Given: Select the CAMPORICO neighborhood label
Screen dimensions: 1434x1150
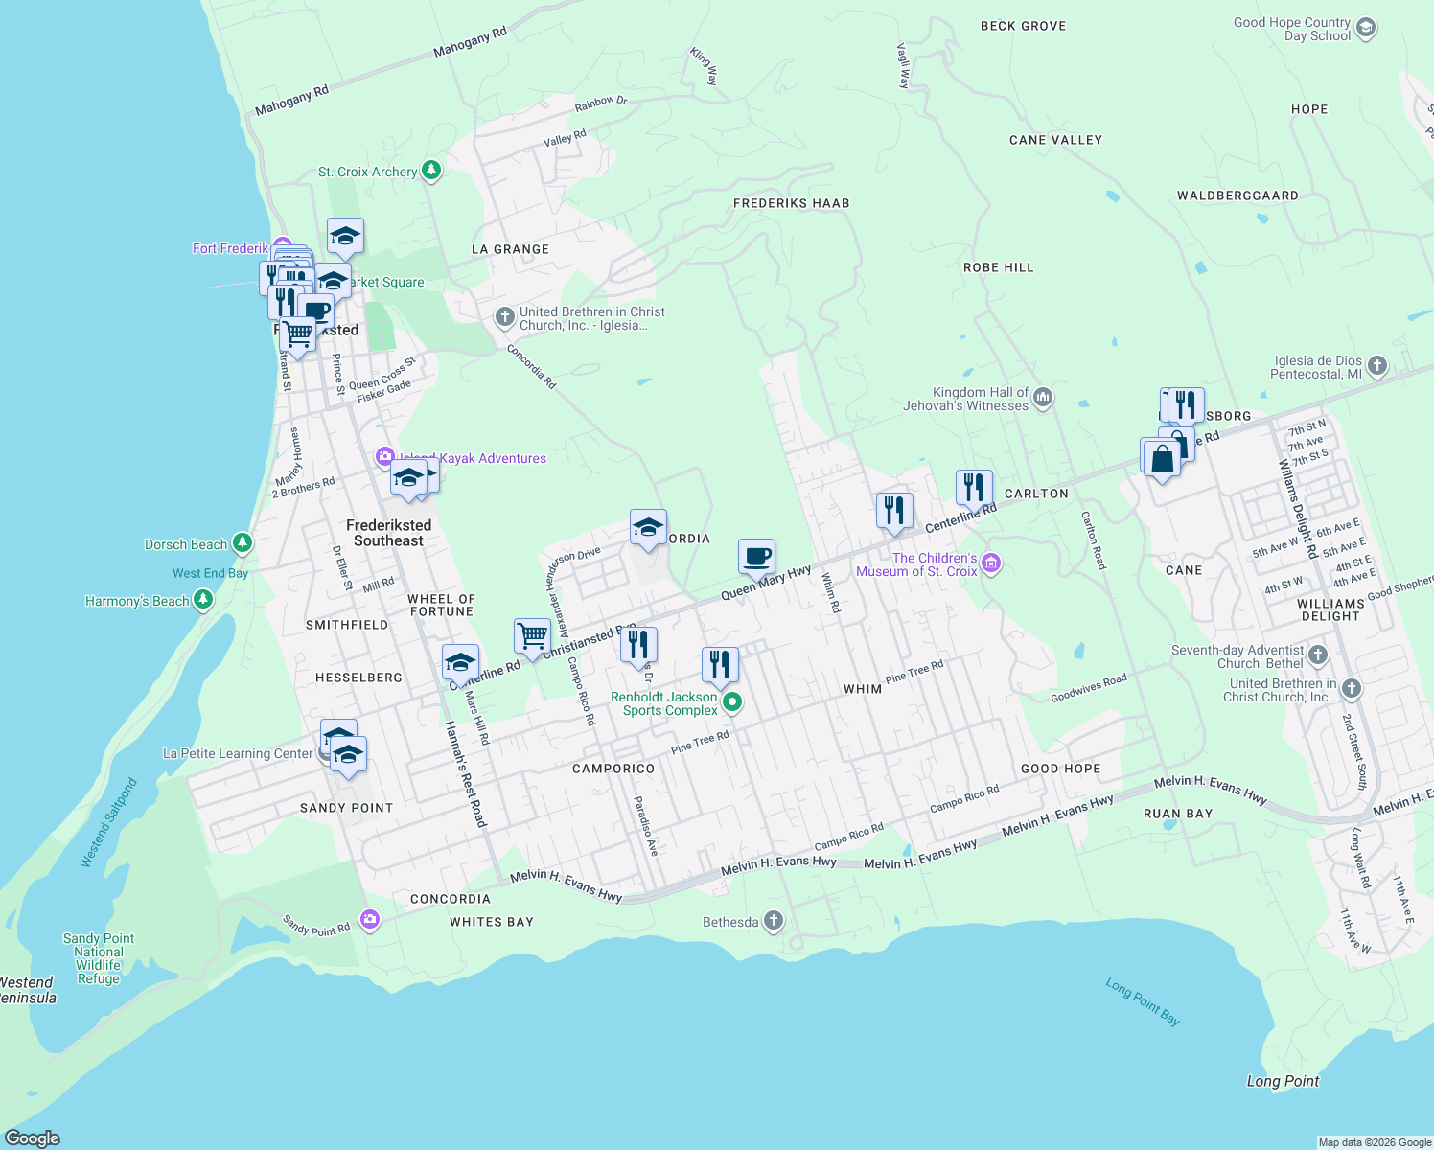Looking at the screenshot, I should coord(613,769).
